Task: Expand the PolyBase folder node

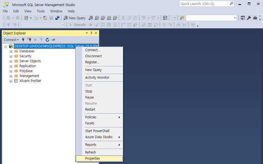Action: 11,71
